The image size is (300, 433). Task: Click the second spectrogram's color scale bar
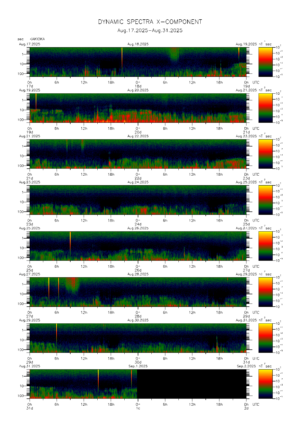(x=265, y=108)
